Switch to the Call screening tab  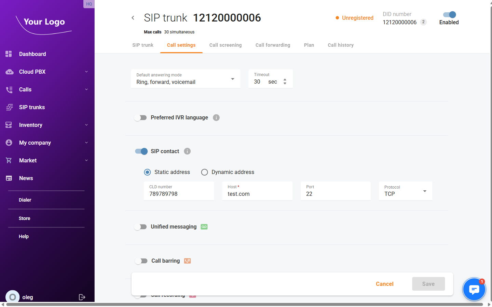[x=225, y=45]
